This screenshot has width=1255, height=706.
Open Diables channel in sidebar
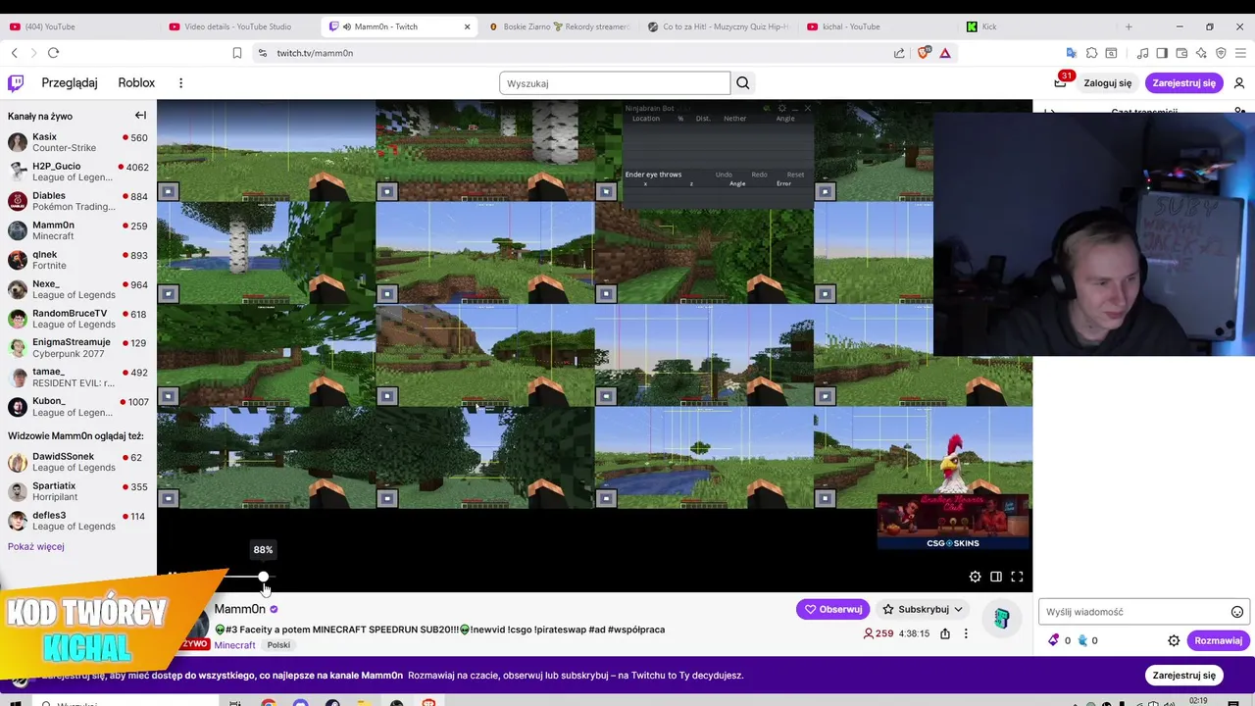78,201
